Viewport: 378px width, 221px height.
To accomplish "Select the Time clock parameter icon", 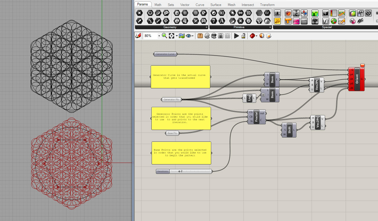I will click(248, 21).
